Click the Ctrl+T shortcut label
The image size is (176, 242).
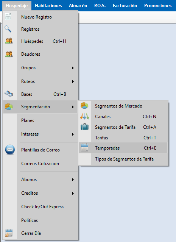pyautogui.click(x=150, y=138)
